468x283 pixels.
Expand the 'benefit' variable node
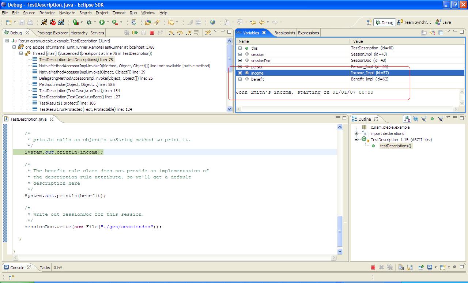pos(240,79)
